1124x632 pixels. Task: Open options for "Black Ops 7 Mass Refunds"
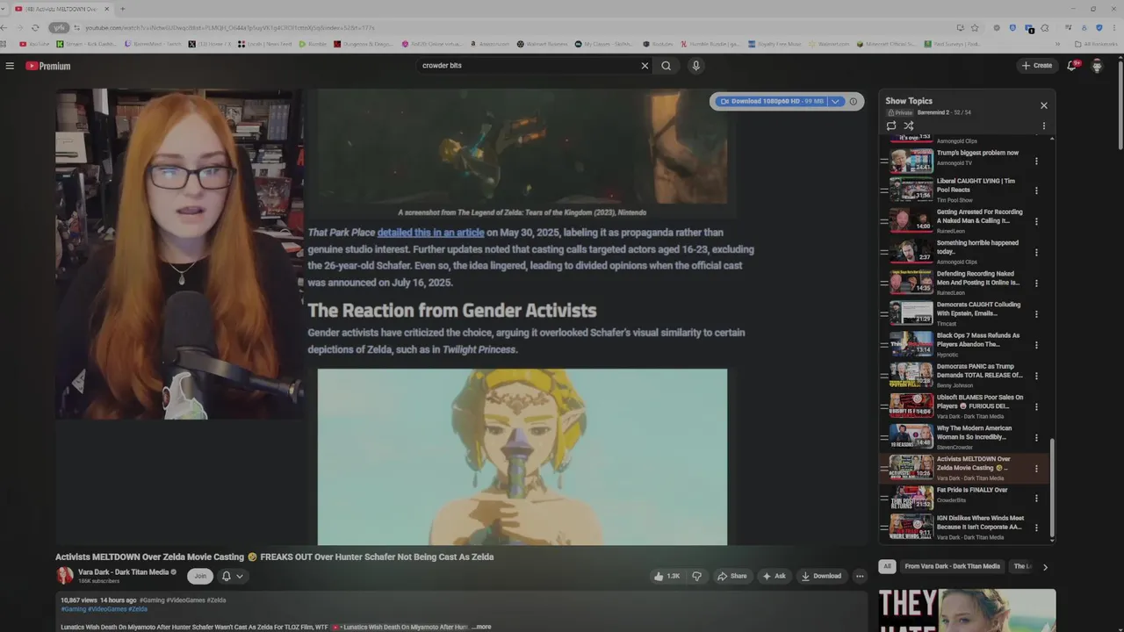click(1036, 345)
